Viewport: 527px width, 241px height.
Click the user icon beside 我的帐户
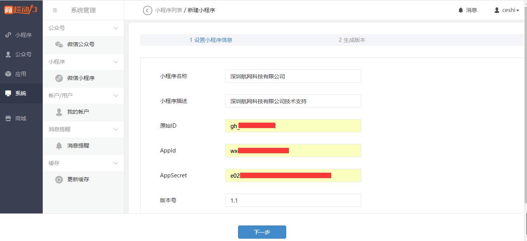(59, 112)
